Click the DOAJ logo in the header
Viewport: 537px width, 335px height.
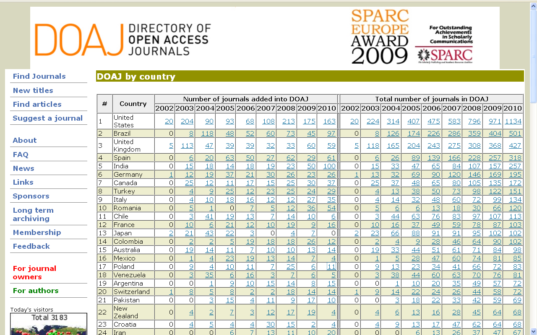click(123, 40)
